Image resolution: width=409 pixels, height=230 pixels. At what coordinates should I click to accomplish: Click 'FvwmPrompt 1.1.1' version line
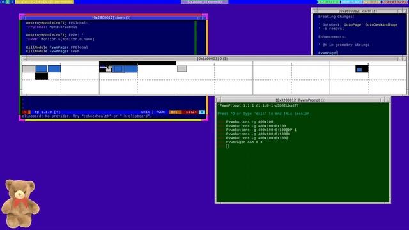[x=258, y=105]
